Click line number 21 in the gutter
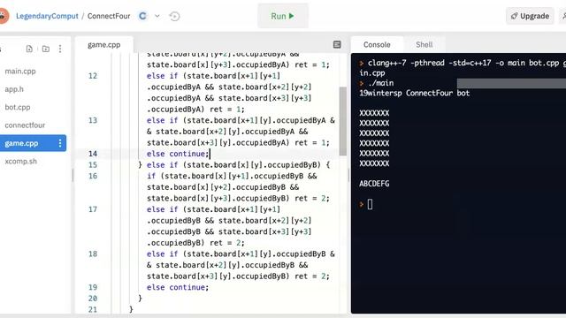Screen dimensions: 566x318 (x=93, y=309)
